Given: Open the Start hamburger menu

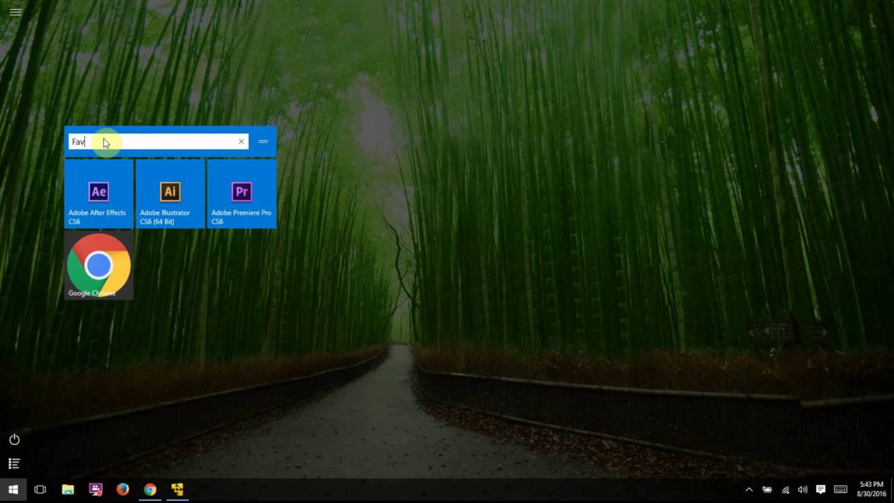Looking at the screenshot, I should (x=15, y=12).
